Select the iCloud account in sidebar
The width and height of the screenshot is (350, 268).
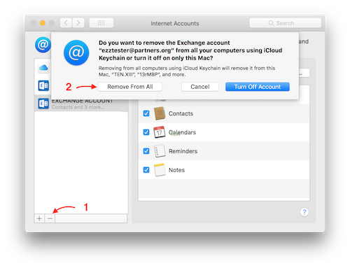point(43,68)
